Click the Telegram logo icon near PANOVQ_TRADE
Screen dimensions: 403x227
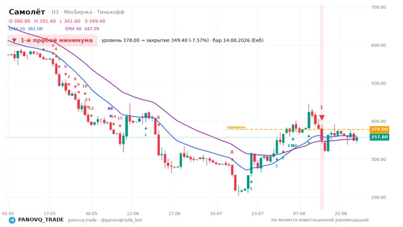click(12, 220)
